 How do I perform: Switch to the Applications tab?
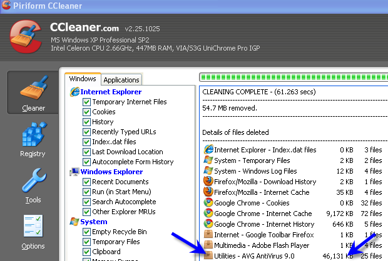pyautogui.click(x=121, y=80)
